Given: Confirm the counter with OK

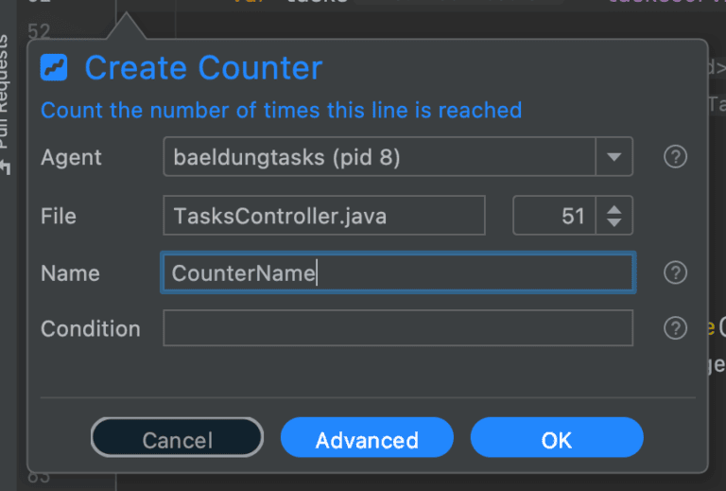Looking at the screenshot, I should click(557, 440).
